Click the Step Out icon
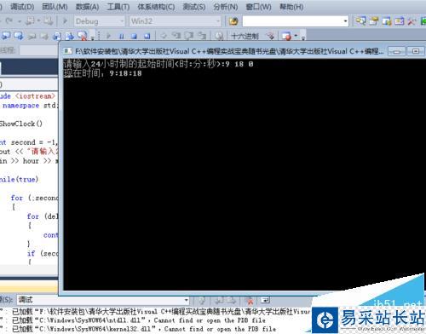The image size is (426, 334). (202, 36)
